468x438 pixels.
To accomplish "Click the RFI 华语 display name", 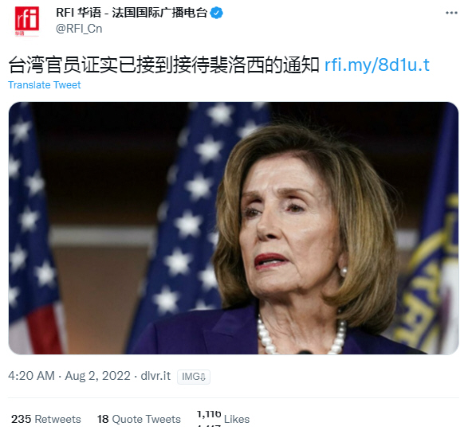I will coord(132,13).
